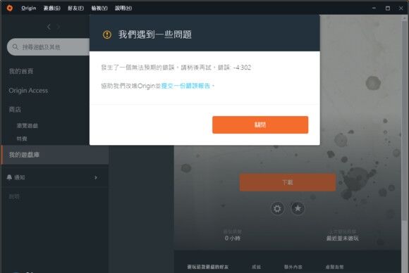Click the warning icon in error dialog
The height and width of the screenshot is (273, 409).
pos(107,34)
